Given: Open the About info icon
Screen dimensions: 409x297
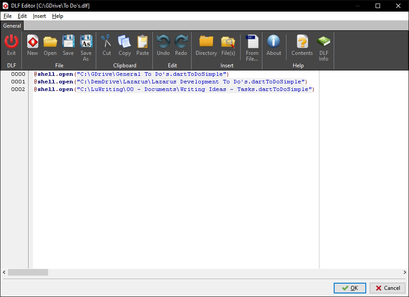Looking at the screenshot, I should [274, 42].
